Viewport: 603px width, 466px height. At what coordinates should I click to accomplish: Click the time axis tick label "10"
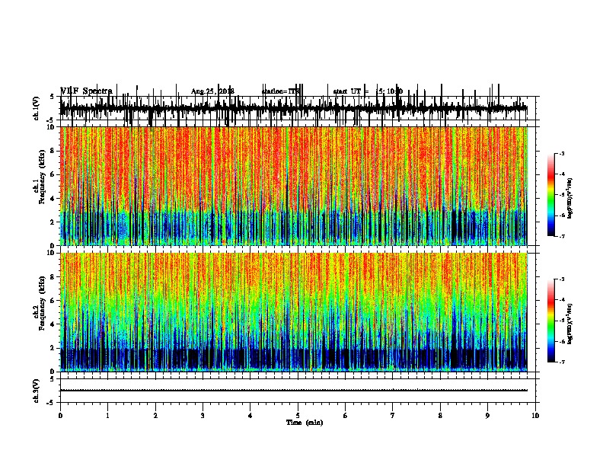click(x=535, y=416)
